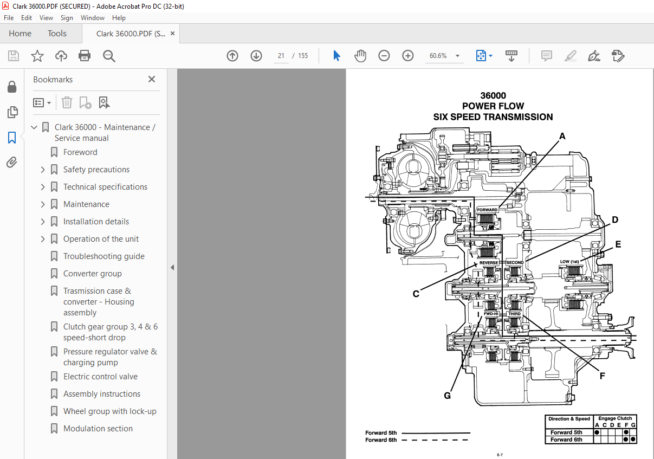
Task: Open the Attachments paperclip panel
Action: coord(12,162)
